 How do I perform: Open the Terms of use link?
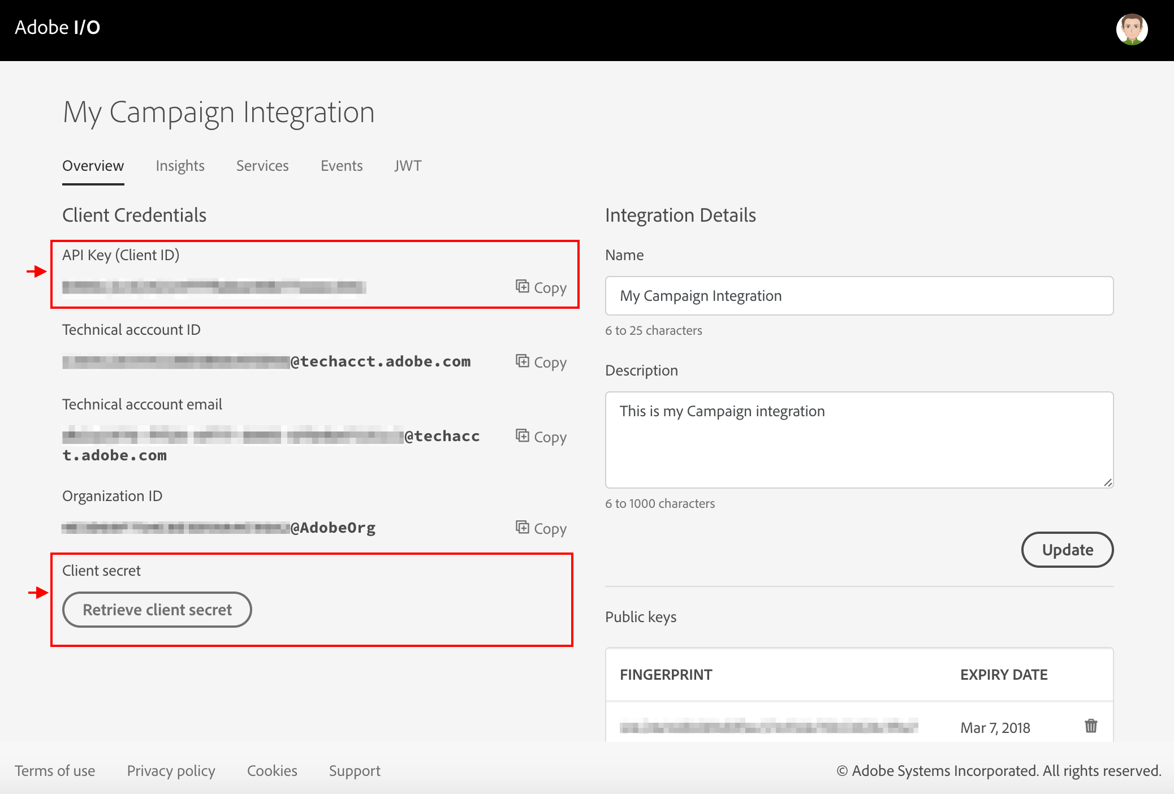coord(55,771)
